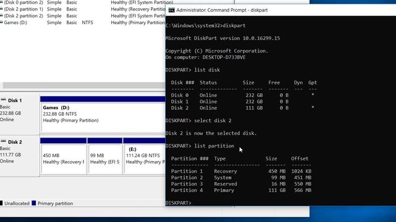Click NTFS cell in the Games (D:) row

[87, 23]
